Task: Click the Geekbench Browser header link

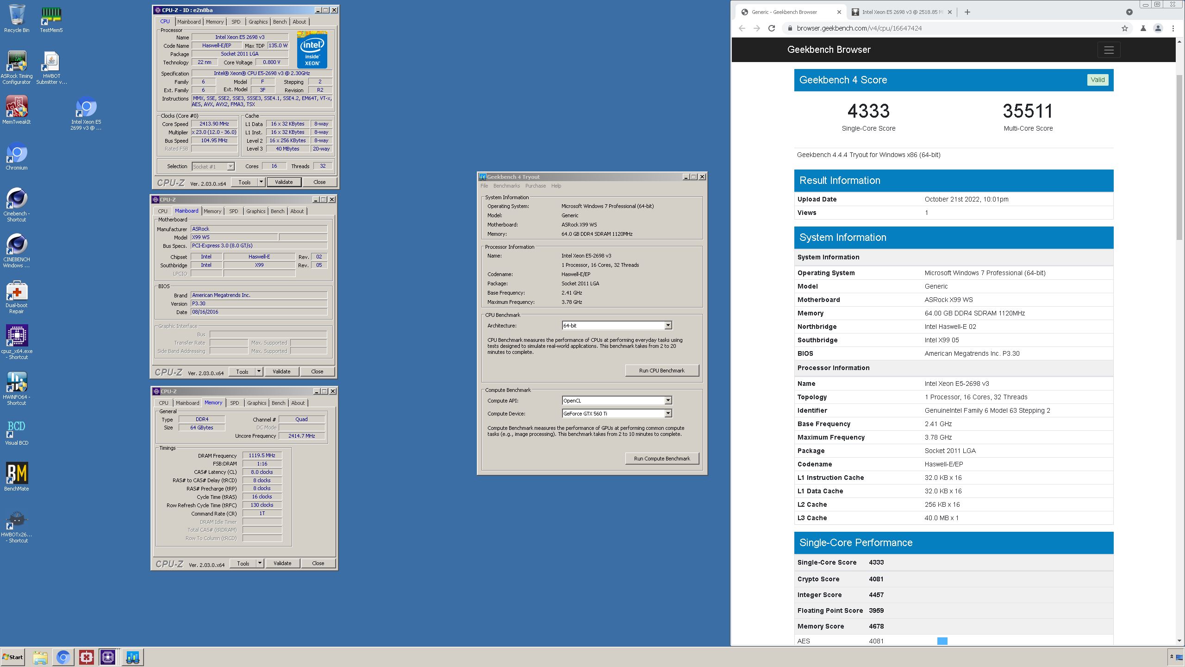Action: pyautogui.click(x=829, y=50)
